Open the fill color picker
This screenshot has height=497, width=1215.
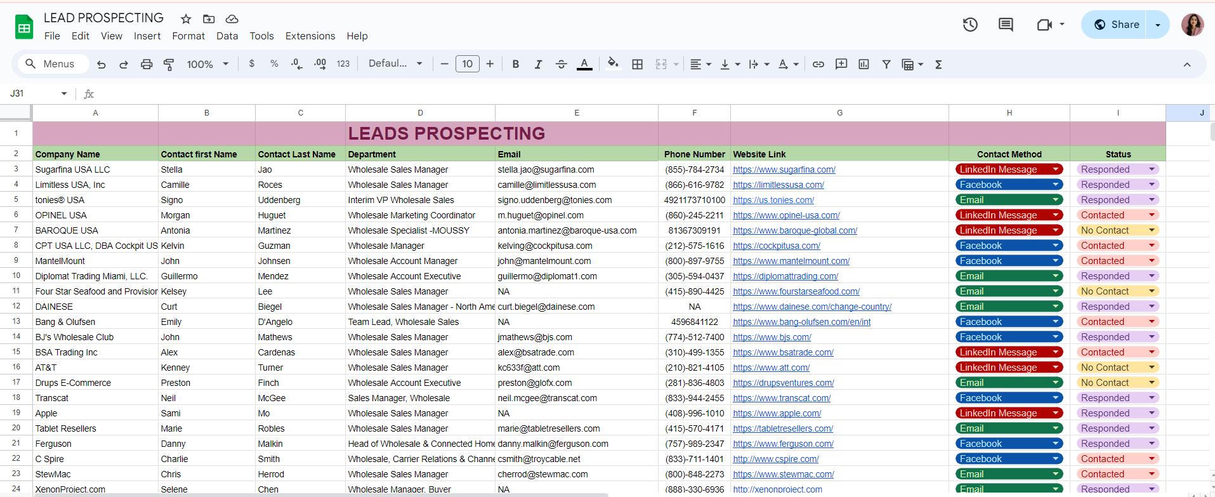(613, 63)
